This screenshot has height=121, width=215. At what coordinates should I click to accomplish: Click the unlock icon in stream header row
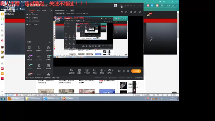126,12
